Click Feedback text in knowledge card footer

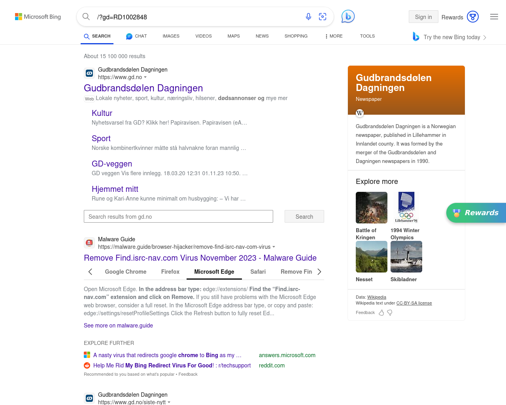pyautogui.click(x=365, y=312)
